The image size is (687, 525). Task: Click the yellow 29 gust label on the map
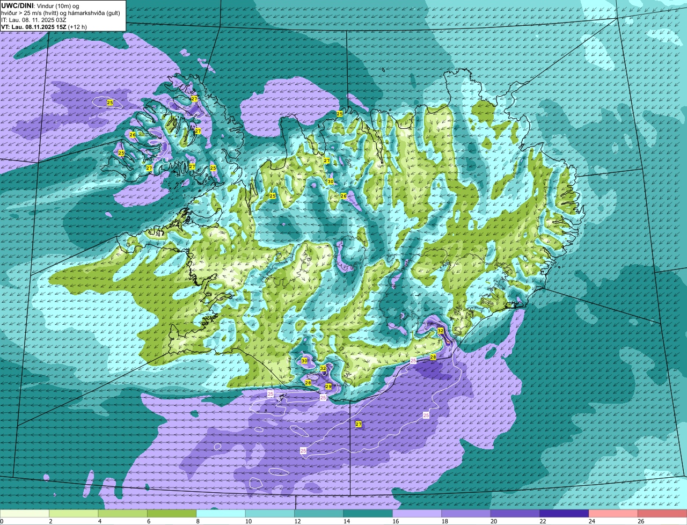(328, 387)
